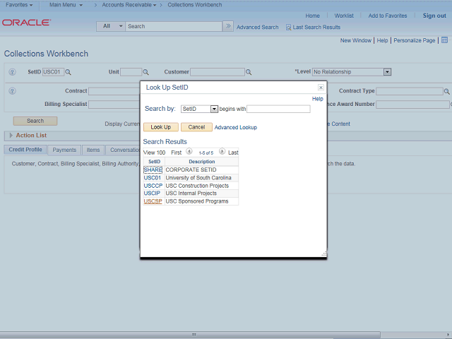Open the Customer lookup magnifier icon
Viewport: 452px width, 339px height.
click(x=249, y=72)
